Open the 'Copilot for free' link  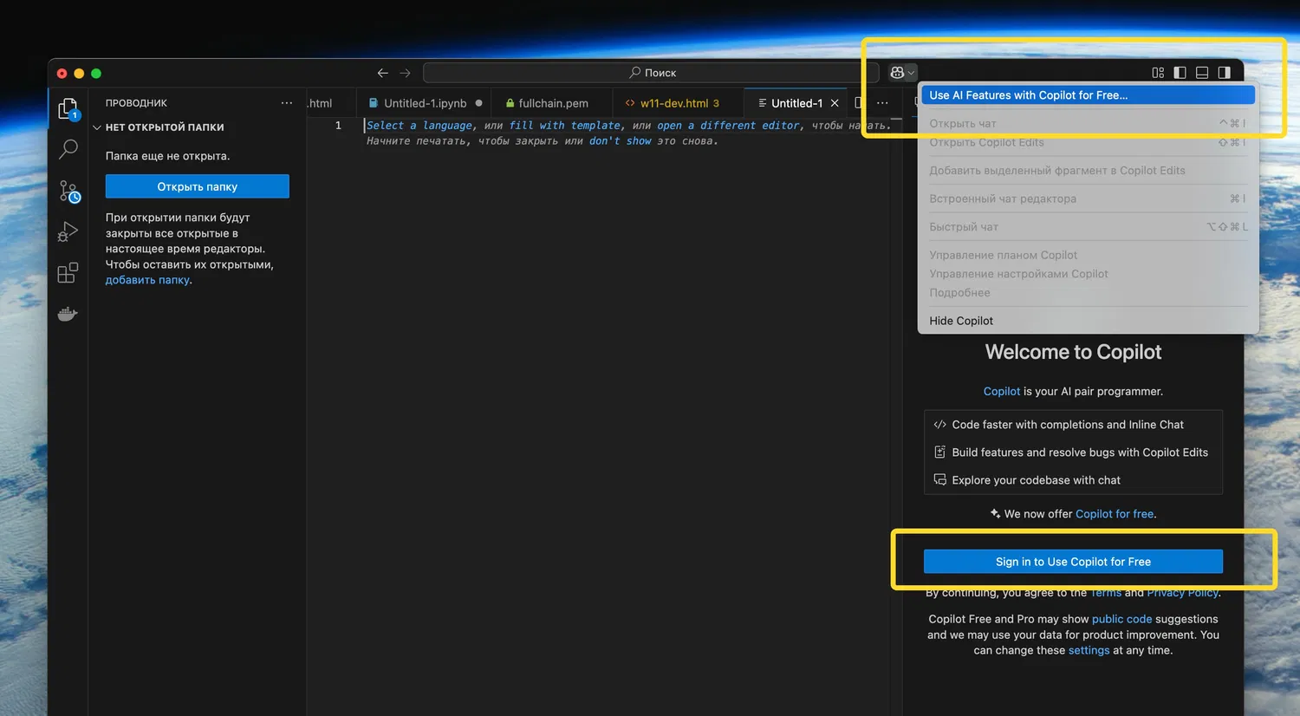[1115, 514]
